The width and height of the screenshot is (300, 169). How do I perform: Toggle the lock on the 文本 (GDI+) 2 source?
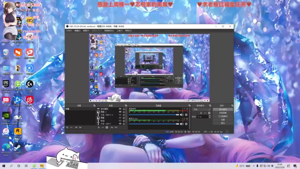coord(124,115)
